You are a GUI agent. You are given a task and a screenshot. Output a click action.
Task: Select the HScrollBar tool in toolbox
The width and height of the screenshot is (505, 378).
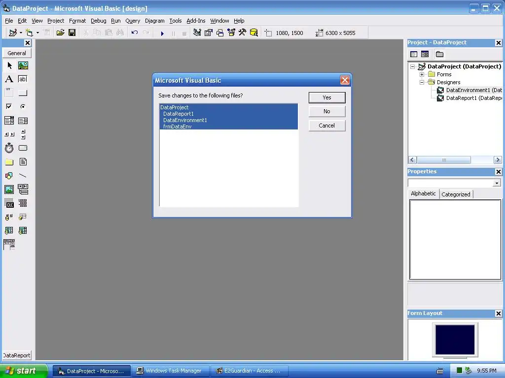pos(9,134)
